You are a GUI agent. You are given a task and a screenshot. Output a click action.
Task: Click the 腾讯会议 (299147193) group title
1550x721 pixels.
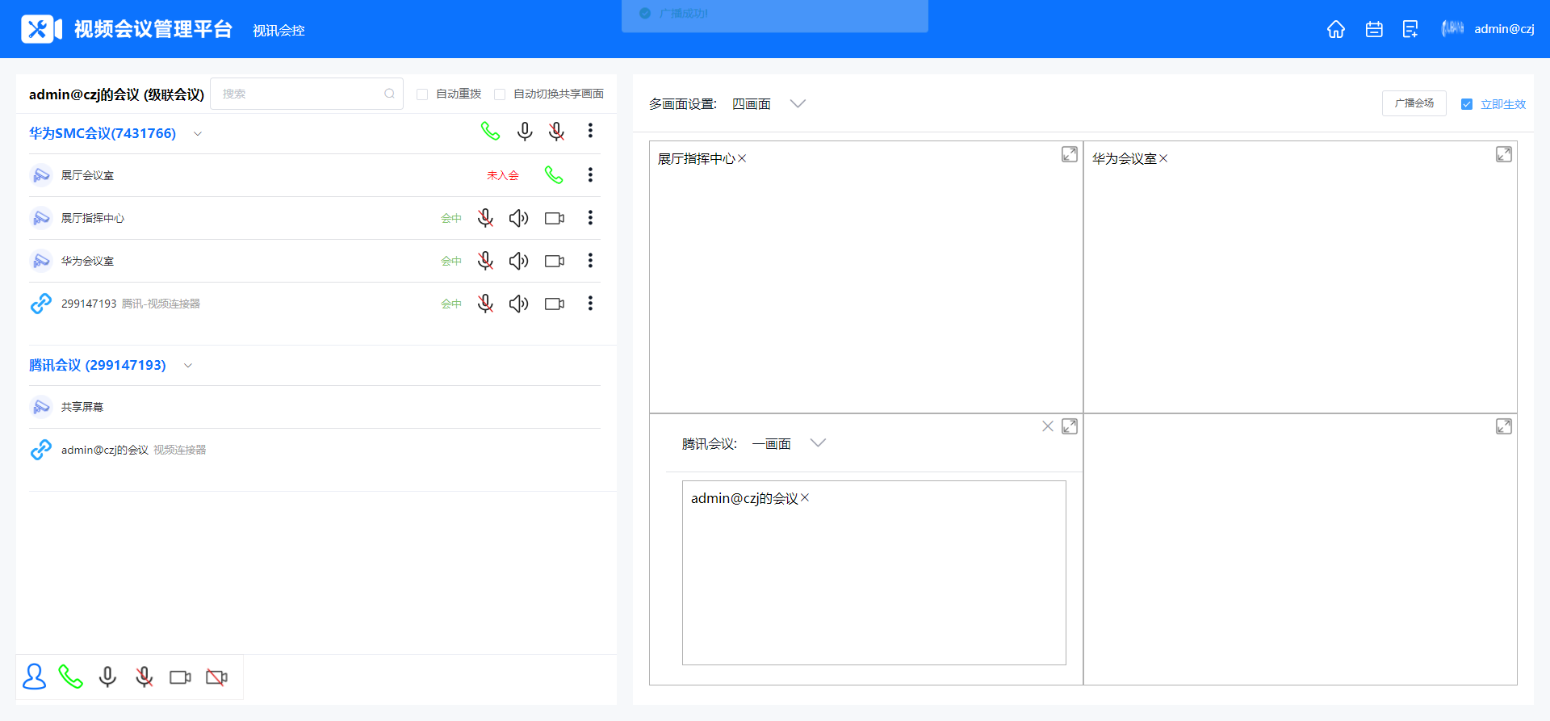[98, 365]
